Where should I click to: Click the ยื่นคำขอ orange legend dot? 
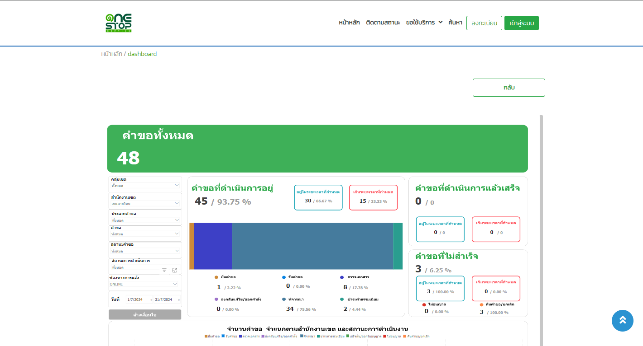pyautogui.click(x=216, y=277)
